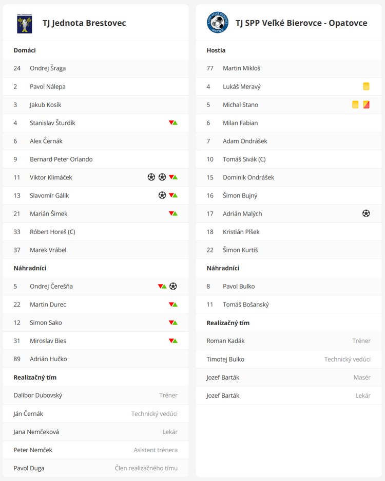385x481 pixels.
Task: Click TJ SPP Veľké Bierovce club logo
Action: point(217,23)
